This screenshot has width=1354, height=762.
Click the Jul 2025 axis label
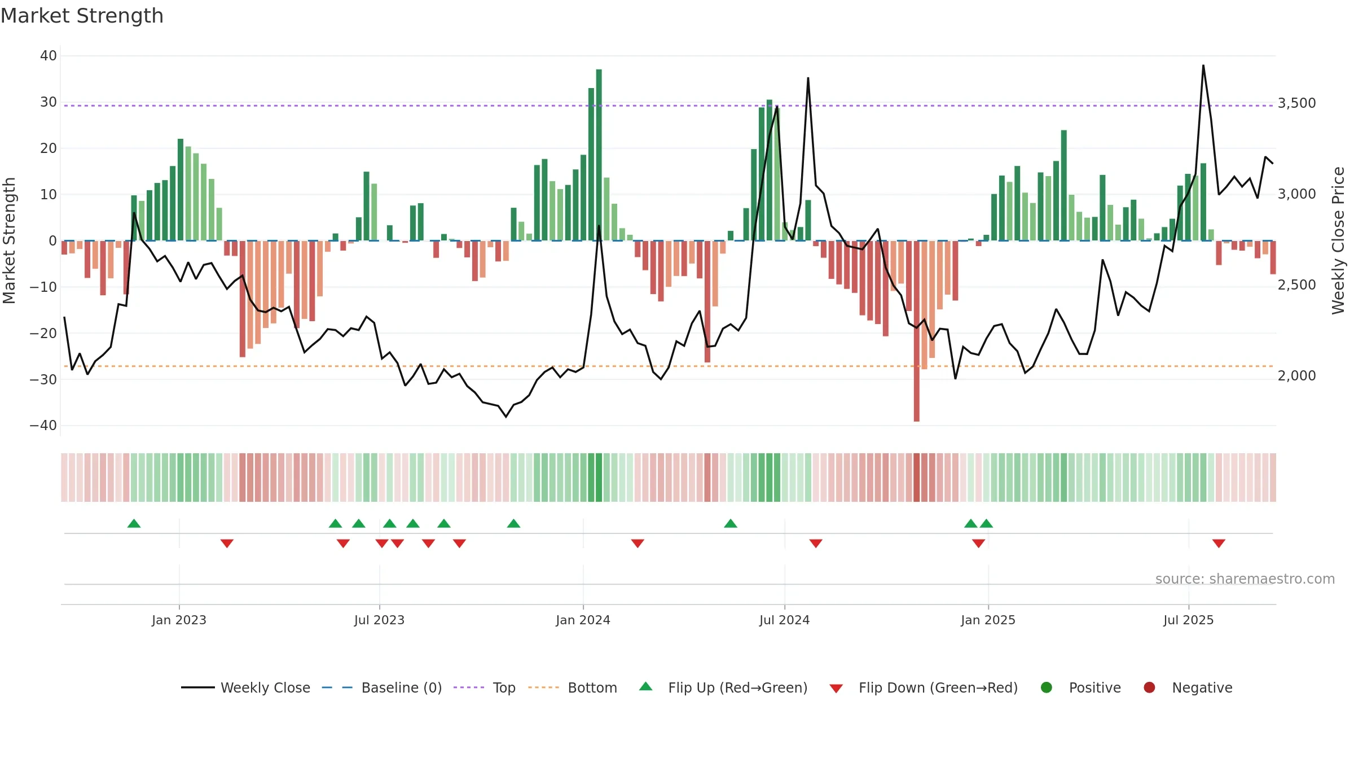tap(1188, 620)
